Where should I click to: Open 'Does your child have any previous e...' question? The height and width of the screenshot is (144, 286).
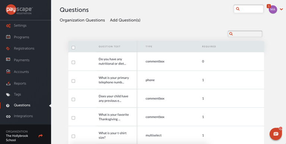[x=113, y=99]
